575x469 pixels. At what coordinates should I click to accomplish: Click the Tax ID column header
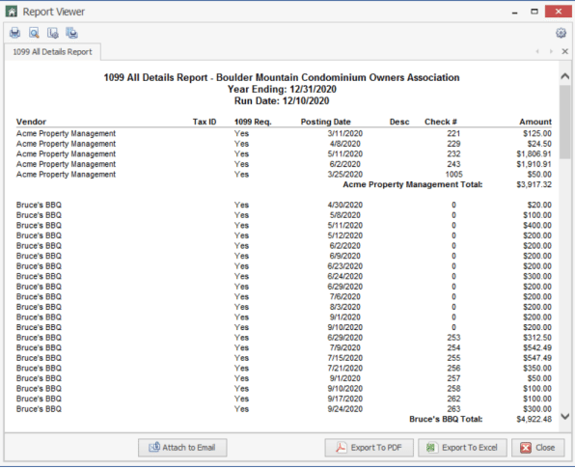click(205, 122)
